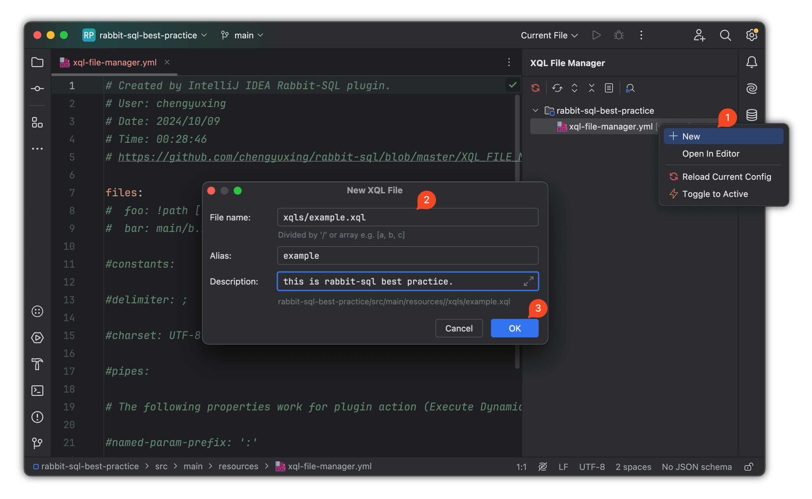Select New in the context menu
The height and width of the screenshot is (499, 812).
click(x=723, y=136)
